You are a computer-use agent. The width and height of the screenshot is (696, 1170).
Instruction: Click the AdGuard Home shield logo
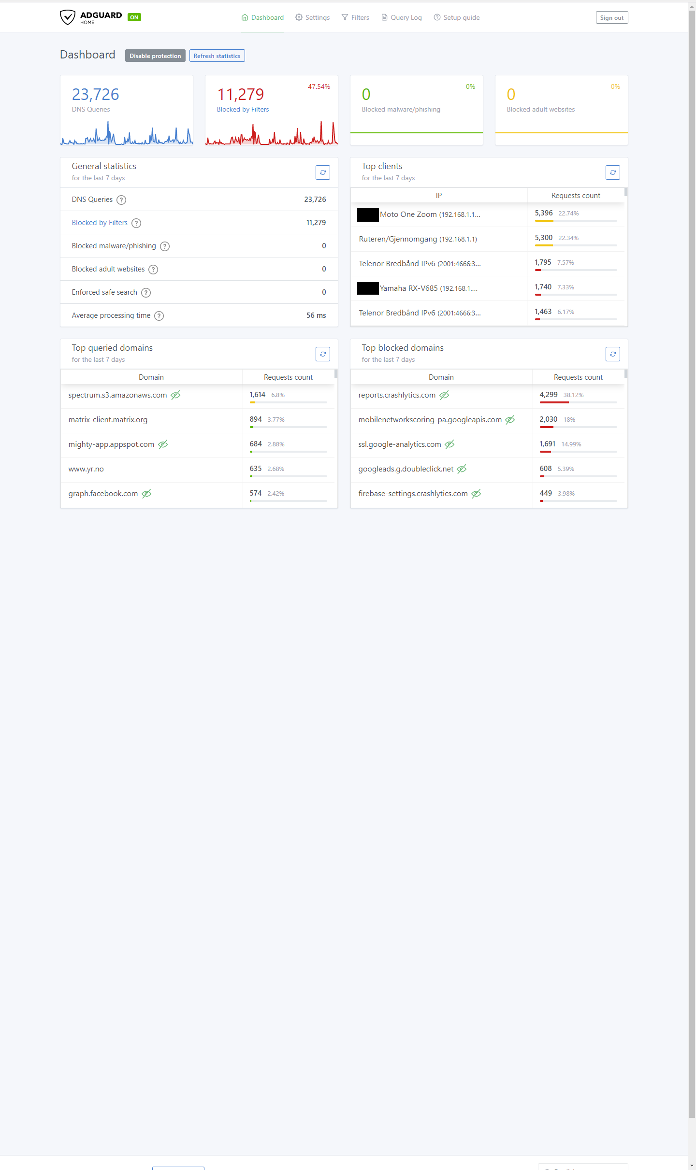pos(67,17)
